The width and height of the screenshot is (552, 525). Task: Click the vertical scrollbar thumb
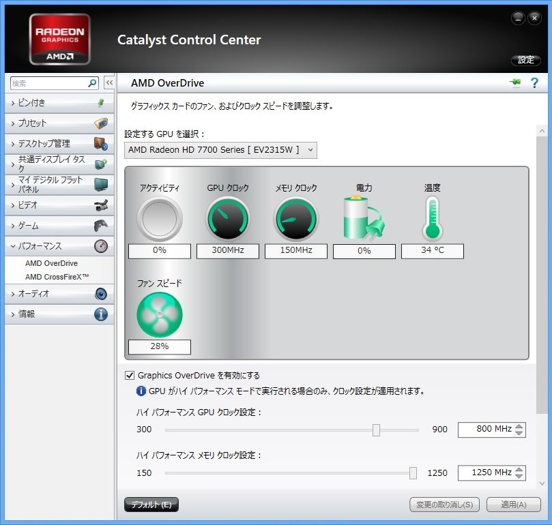pyautogui.click(x=542, y=275)
